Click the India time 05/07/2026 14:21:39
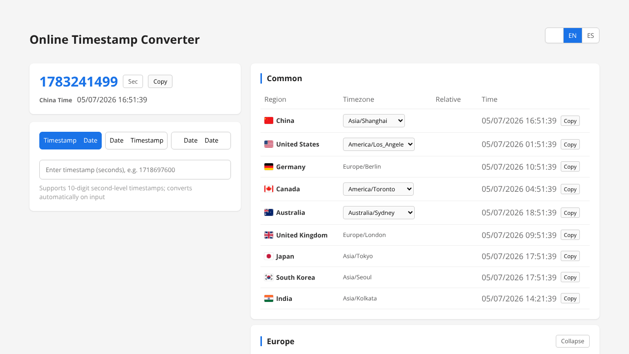Viewport: 629px width, 354px height. point(519,298)
